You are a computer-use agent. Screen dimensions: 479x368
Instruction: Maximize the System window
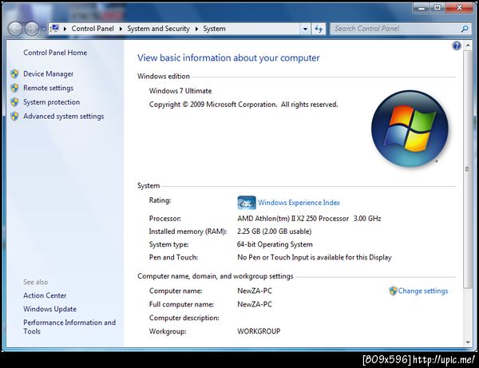[437, 8]
